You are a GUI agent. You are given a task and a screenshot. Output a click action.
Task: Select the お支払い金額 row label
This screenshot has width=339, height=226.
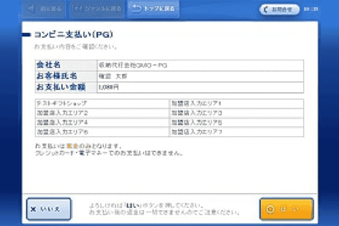(59, 88)
